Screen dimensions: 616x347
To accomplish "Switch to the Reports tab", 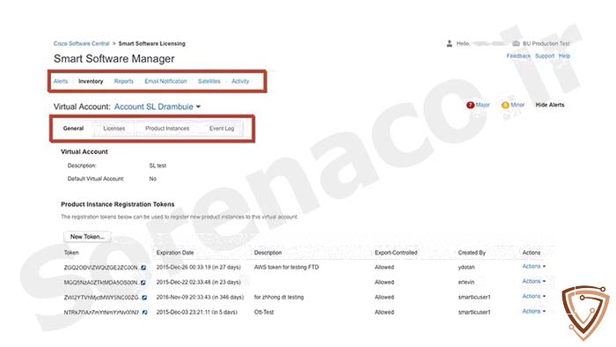I will (124, 81).
